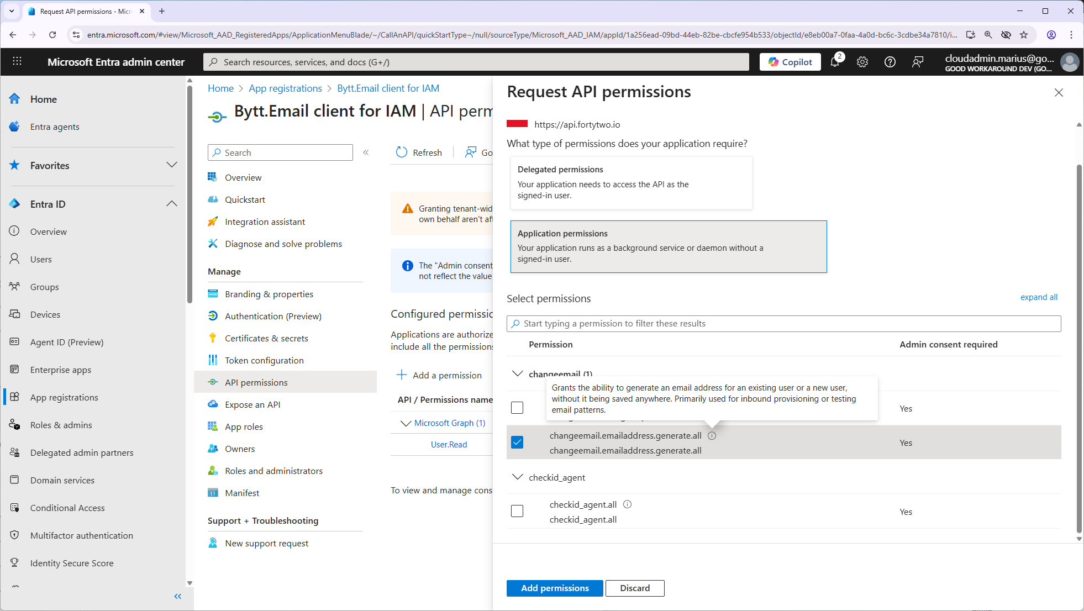Click the expand all link

tap(1038, 297)
